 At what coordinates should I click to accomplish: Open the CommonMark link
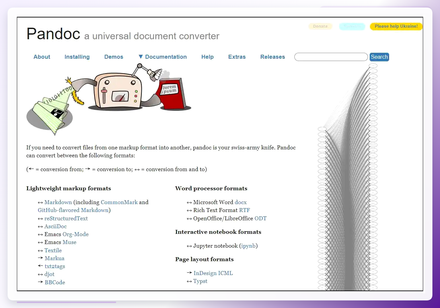coord(119,202)
